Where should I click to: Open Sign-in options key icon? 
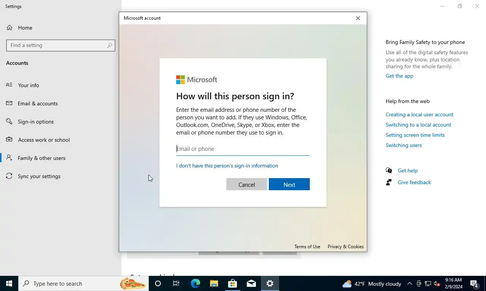9,121
